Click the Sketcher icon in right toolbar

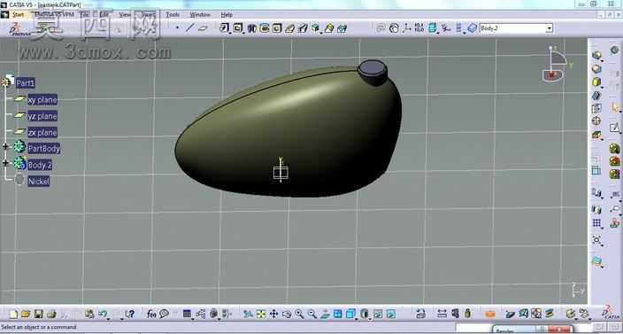pyautogui.click(x=614, y=128)
